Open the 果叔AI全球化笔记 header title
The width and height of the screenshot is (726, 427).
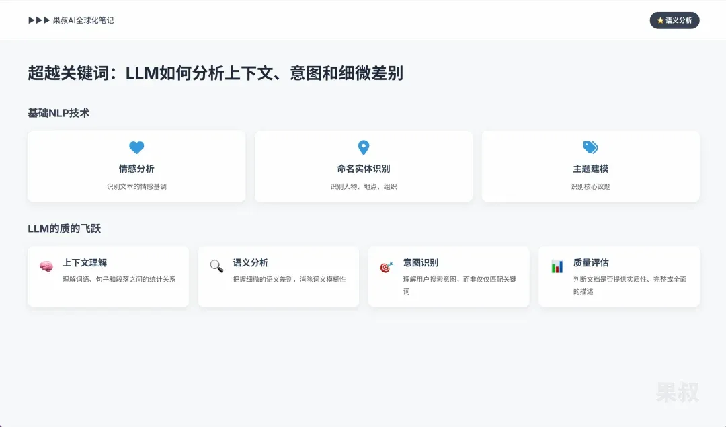click(83, 20)
